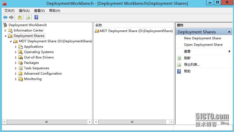
Task: Click the Out-of-Box Drivers node icon
Action: click(21, 57)
